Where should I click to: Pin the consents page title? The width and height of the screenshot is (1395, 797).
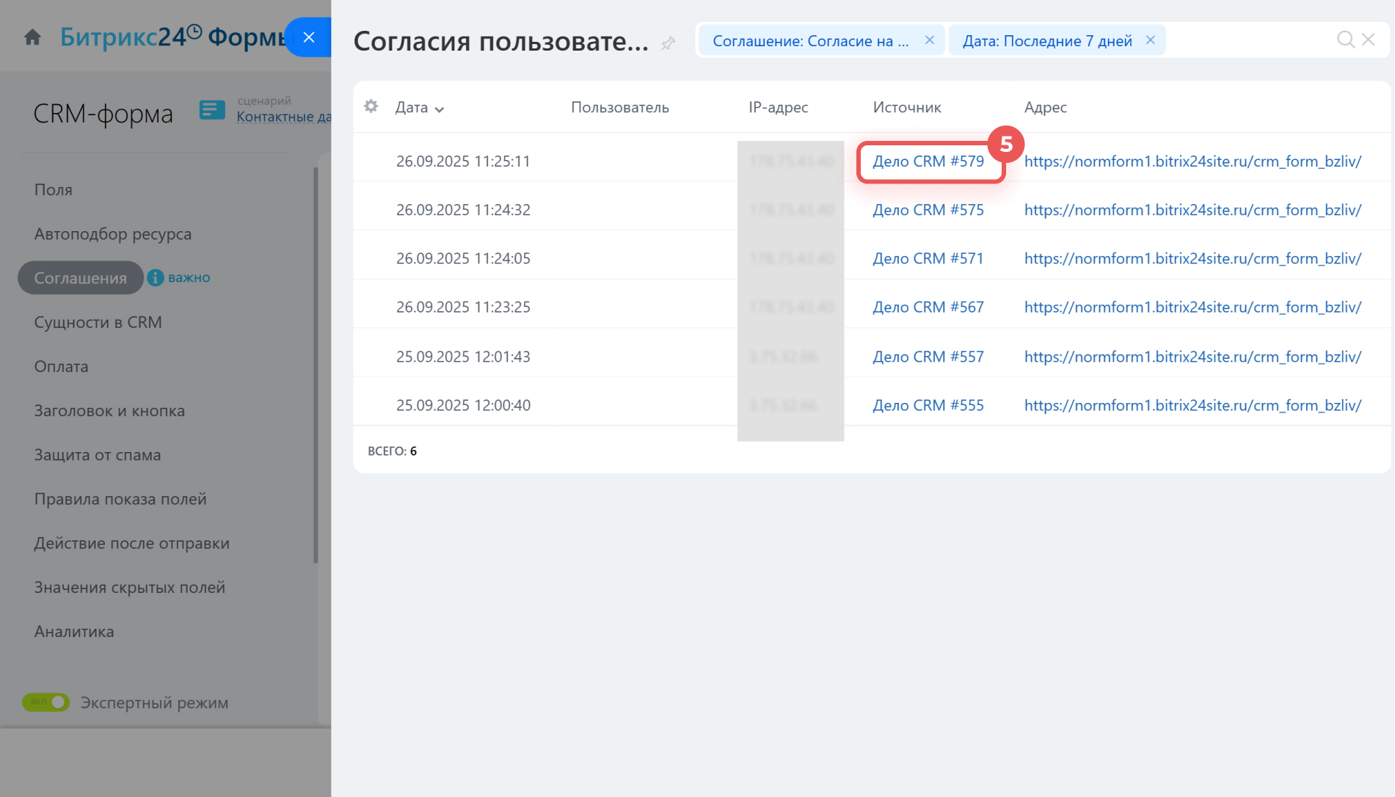[x=668, y=43]
